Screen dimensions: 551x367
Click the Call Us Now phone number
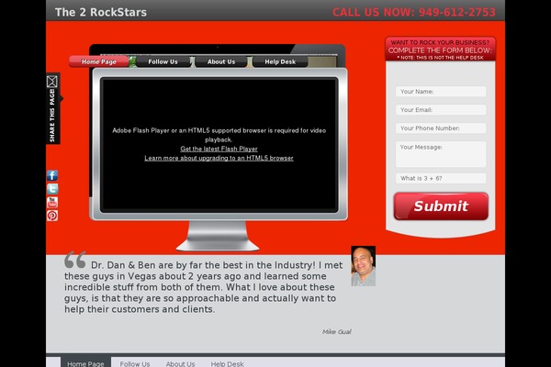click(x=414, y=12)
